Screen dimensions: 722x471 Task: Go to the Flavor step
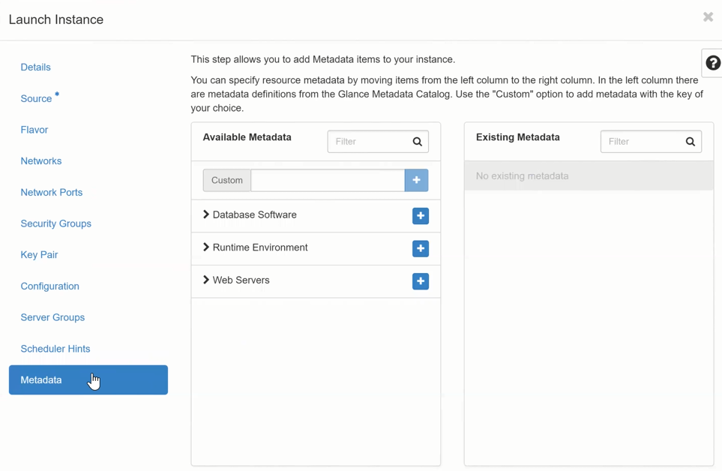(34, 130)
